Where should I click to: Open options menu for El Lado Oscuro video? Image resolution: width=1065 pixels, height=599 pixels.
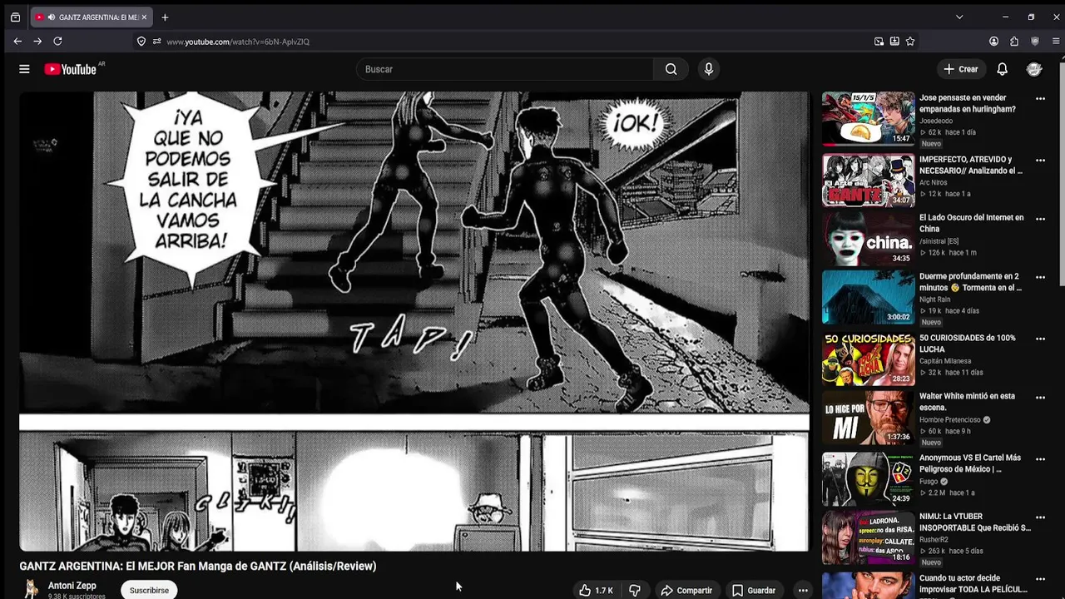tap(1040, 219)
